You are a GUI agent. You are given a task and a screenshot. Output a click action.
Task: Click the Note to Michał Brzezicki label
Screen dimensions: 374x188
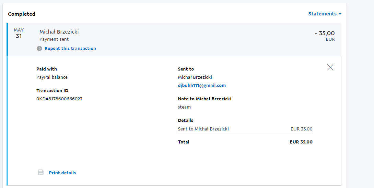coord(204,99)
